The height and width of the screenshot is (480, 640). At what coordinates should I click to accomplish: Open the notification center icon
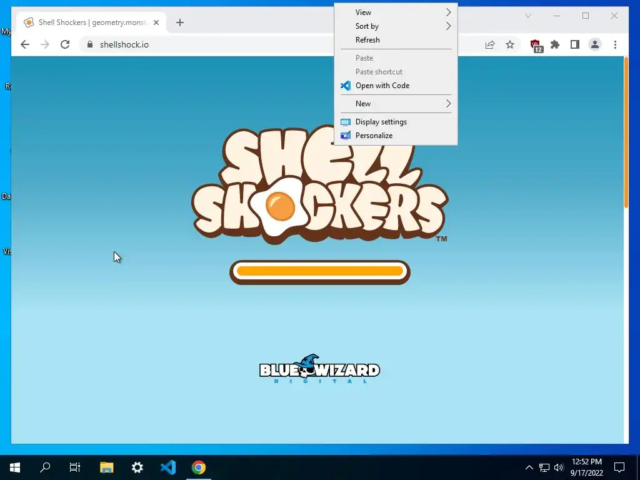[x=619, y=467]
